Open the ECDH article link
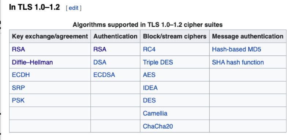The image size is (295, 140). pyautogui.click(x=21, y=75)
